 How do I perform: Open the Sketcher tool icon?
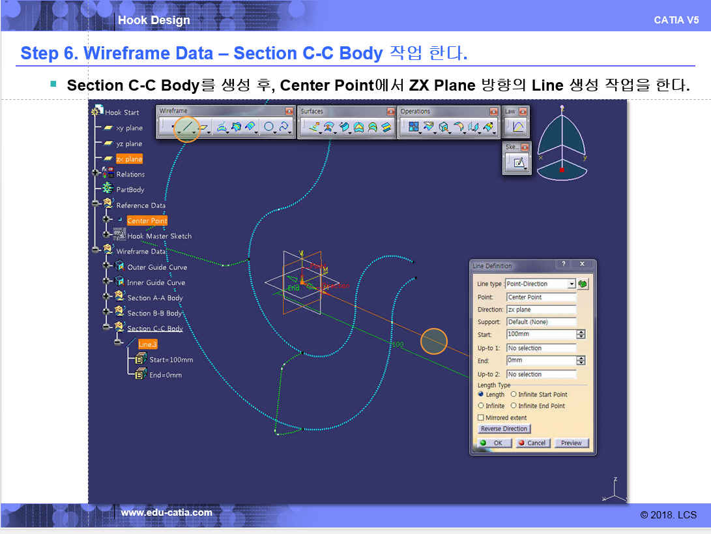(518, 163)
